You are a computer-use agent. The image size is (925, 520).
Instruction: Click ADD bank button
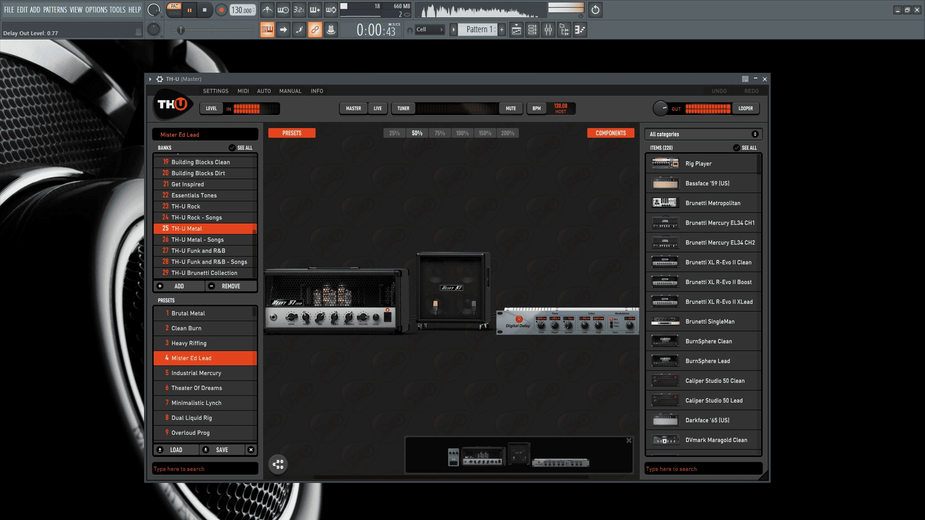pyautogui.click(x=179, y=286)
